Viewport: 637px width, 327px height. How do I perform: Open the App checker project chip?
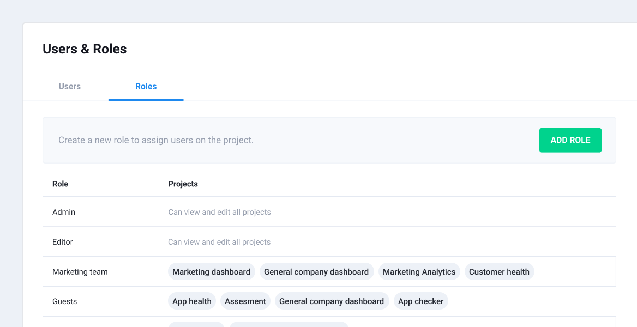[420, 301]
